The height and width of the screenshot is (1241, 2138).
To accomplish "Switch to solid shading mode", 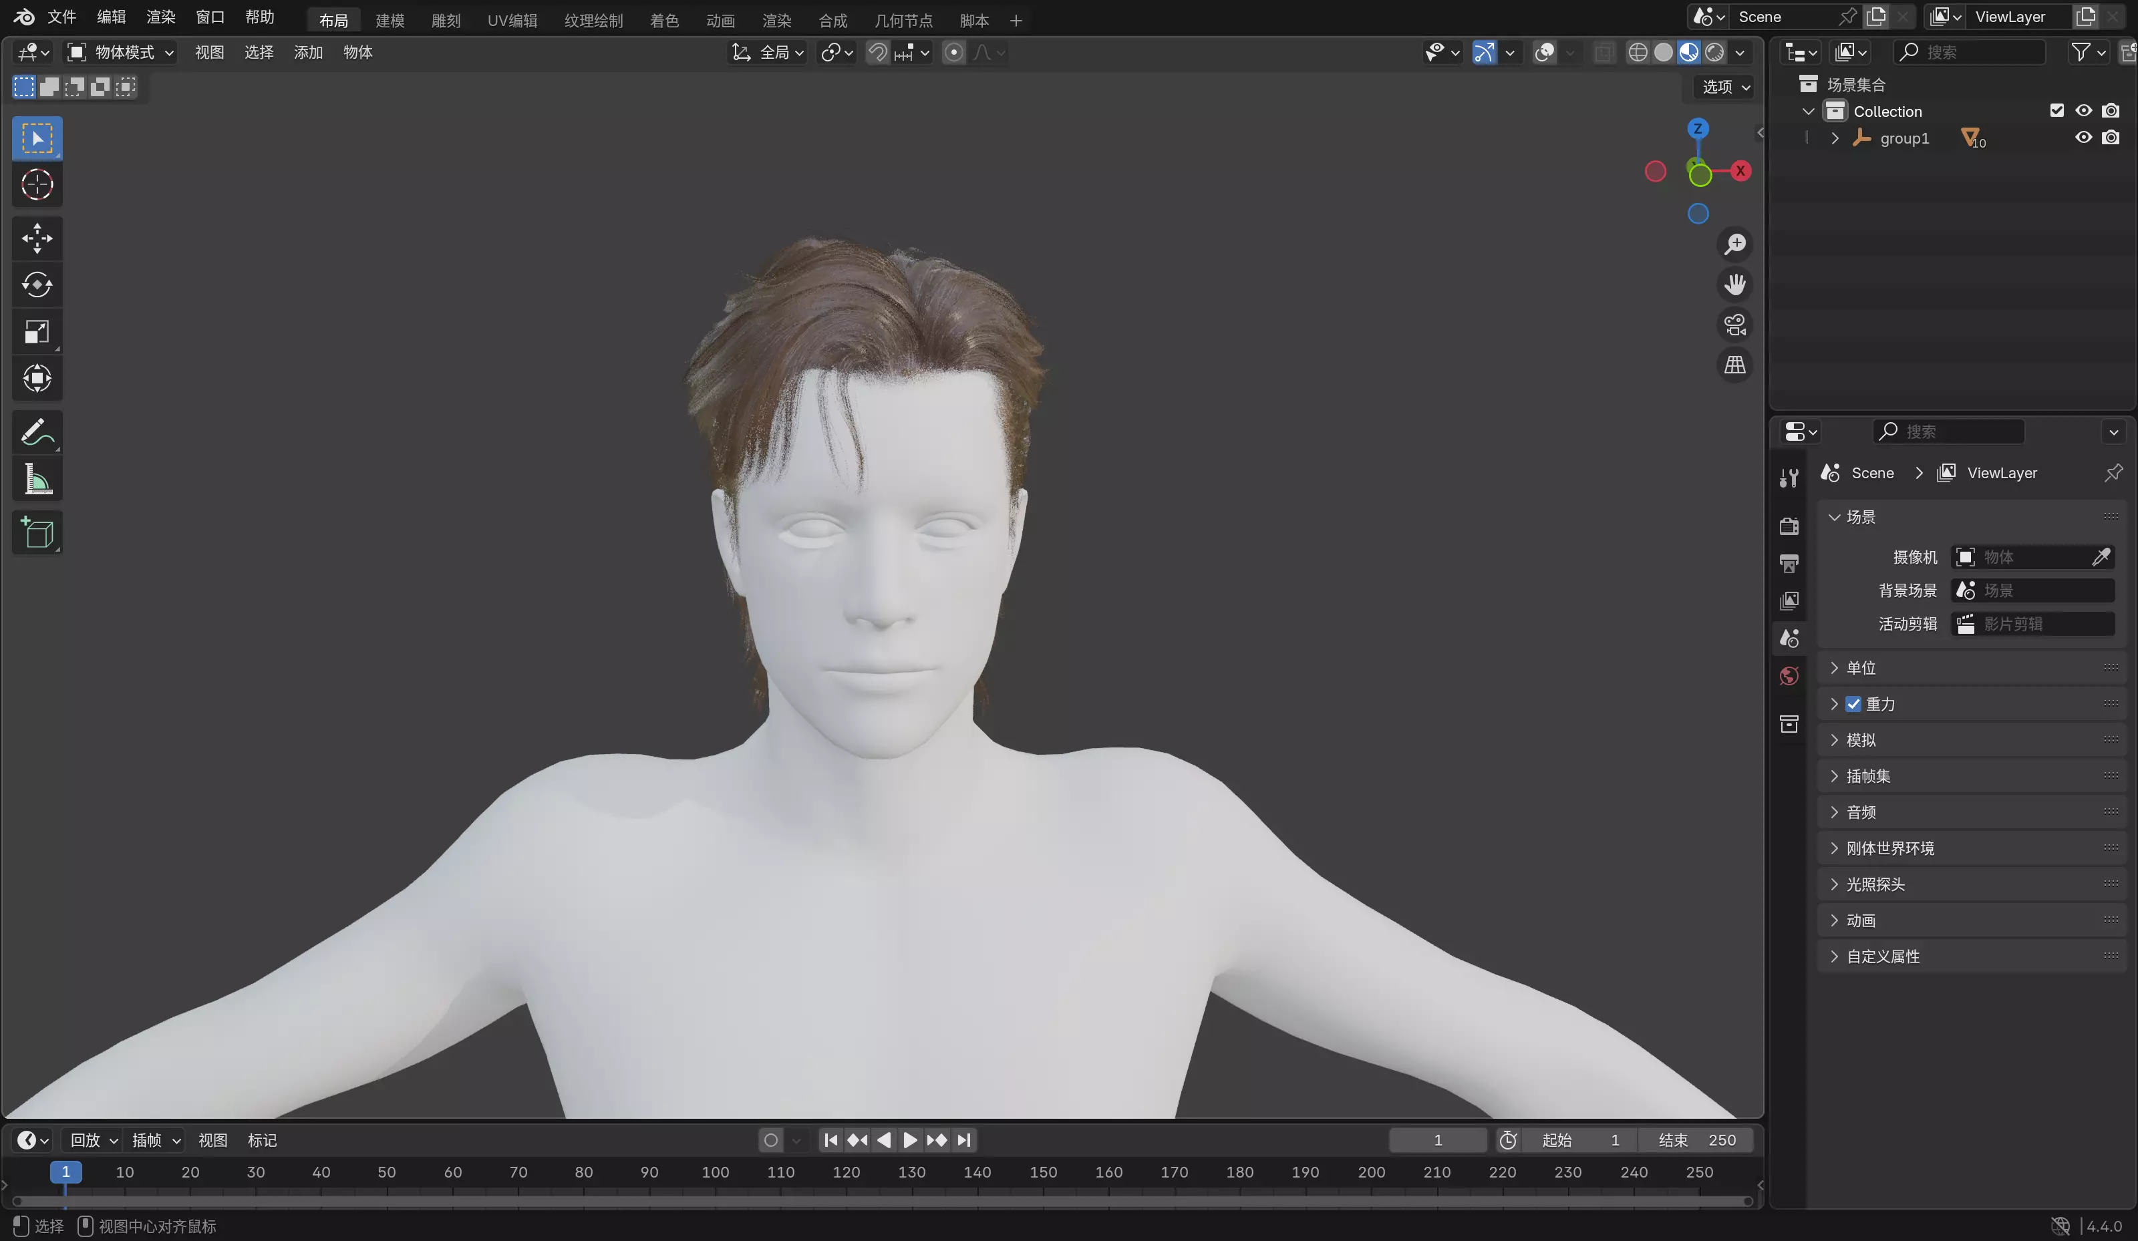I will coord(1663,53).
